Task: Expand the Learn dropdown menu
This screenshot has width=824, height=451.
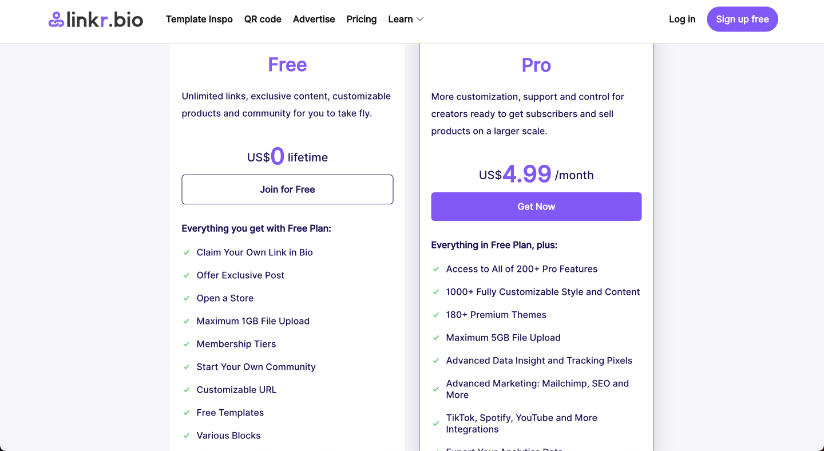Action: coord(406,19)
